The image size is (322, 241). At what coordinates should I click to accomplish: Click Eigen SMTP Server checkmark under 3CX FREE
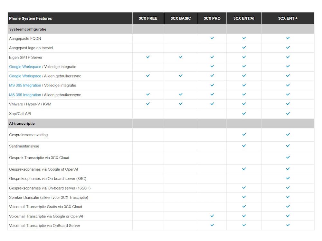coord(148,57)
